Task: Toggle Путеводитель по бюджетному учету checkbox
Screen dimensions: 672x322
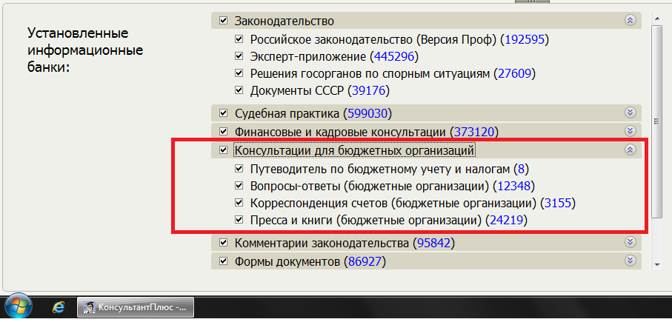Action: 239,169
